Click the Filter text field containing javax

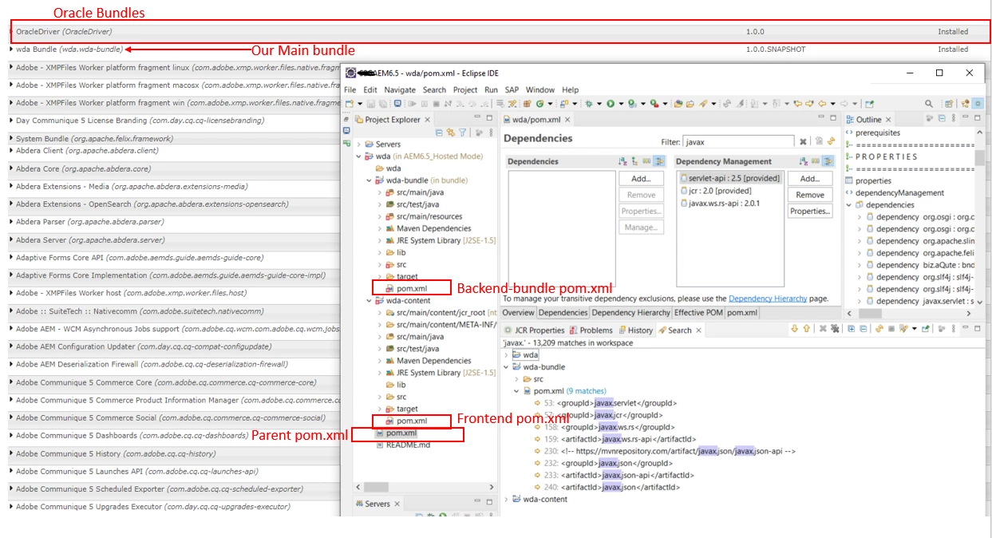tap(738, 141)
